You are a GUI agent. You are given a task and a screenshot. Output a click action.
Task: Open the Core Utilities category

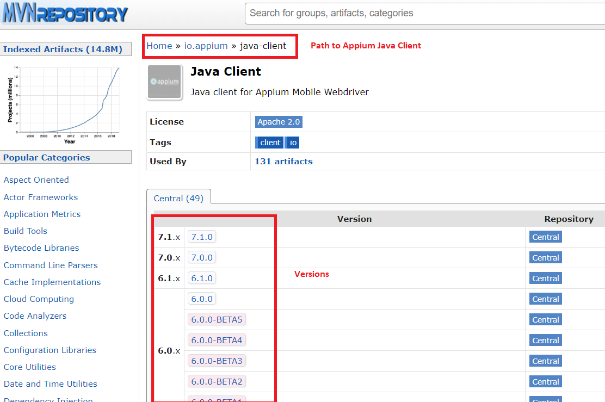click(30, 367)
